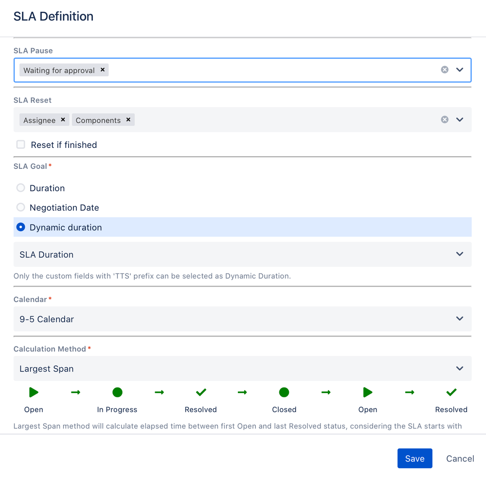This screenshot has height=480, width=486.
Task: Remove the 'Waiting for approval' tag
Action: click(x=103, y=70)
